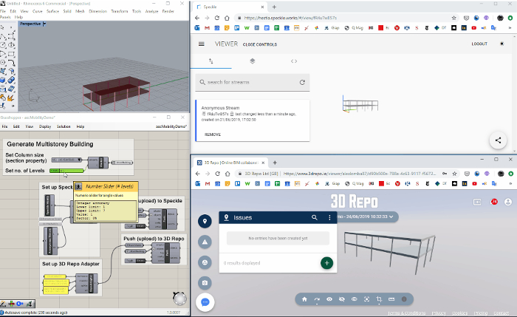Open the Issues panel three-dot menu
This screenshot has width=517, height=317.
(x=328, y=218)
